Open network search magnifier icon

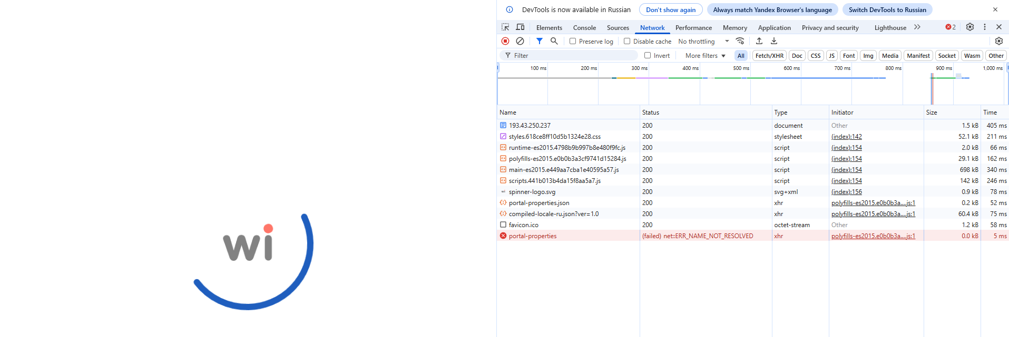(x=554, y=41)
